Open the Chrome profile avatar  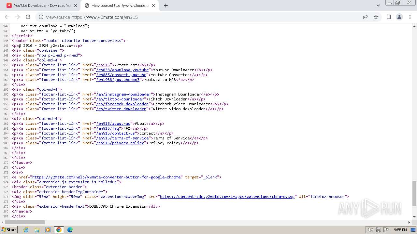point(399,17)
